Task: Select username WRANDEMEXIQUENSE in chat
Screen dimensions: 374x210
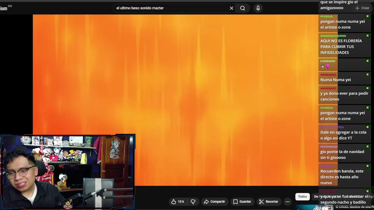Action: click(333, 36)
